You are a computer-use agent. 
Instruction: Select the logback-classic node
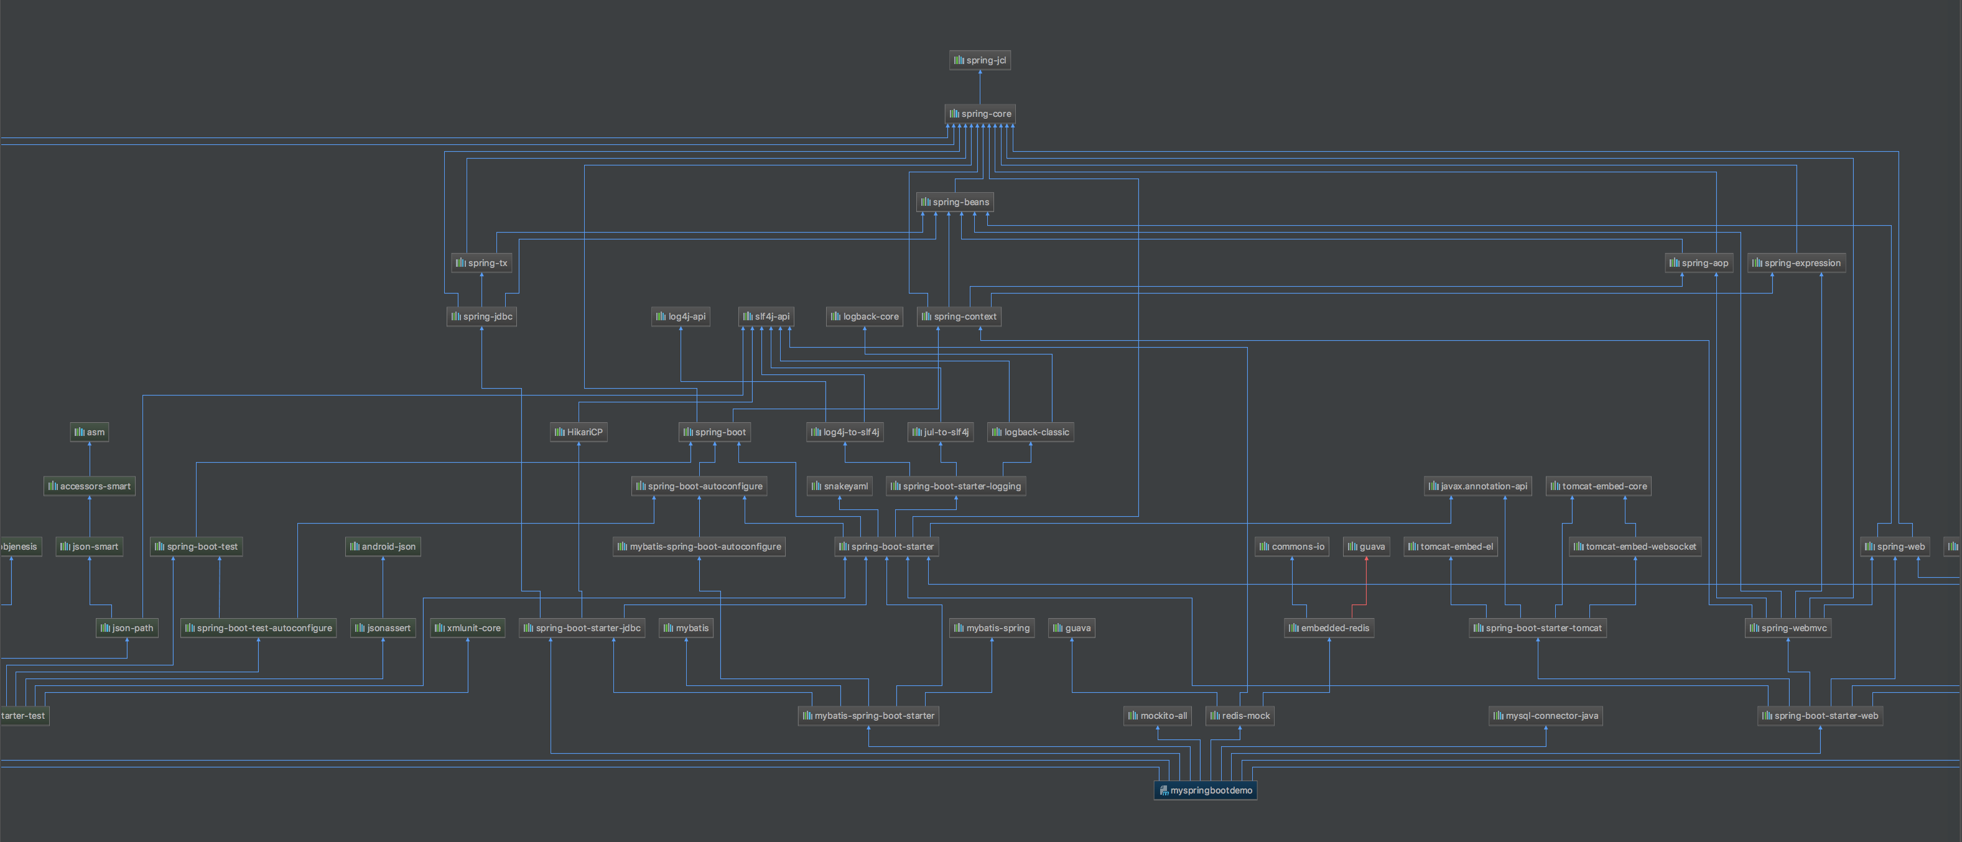(x=1031, y=432)
